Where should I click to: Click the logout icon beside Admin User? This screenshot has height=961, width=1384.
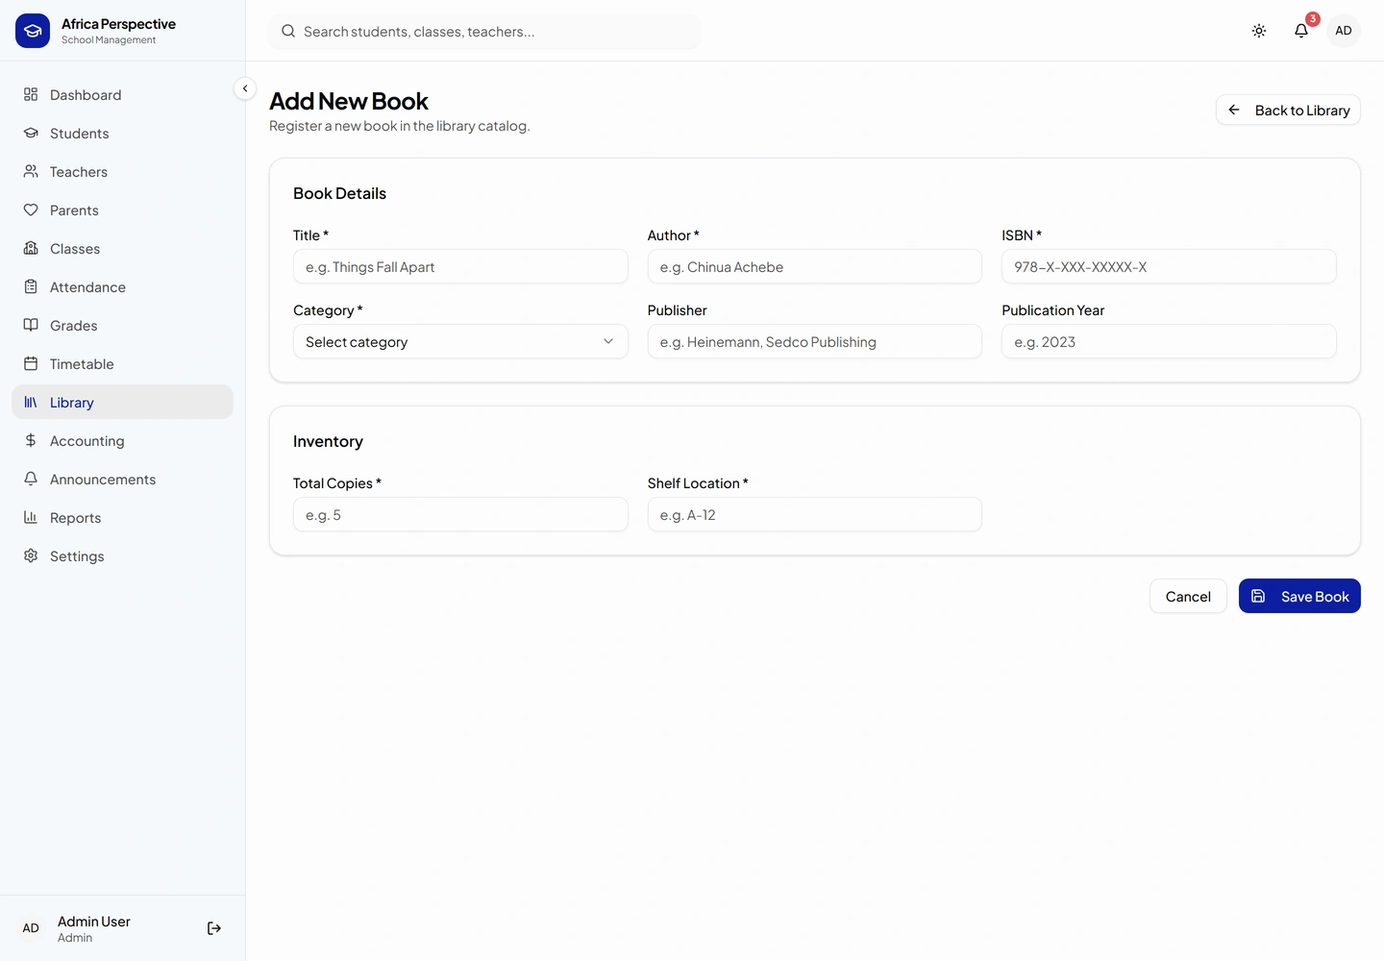tap(214, 928)
